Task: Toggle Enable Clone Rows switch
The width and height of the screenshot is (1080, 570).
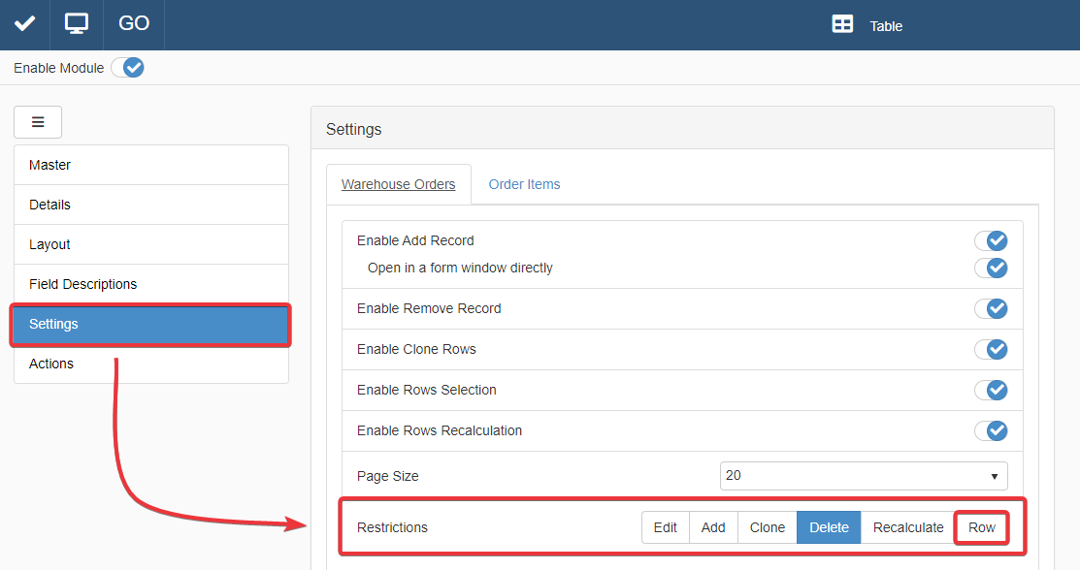Action: (991, 349)
